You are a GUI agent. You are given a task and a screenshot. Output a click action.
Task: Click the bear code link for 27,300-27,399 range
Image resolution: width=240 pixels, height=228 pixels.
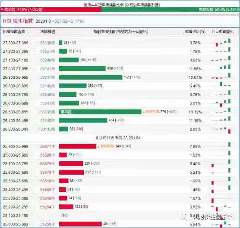[47, 43]
